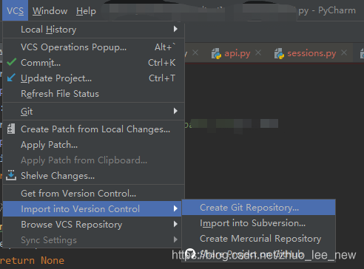Expand the Local History submenu arrow
364x269 pixels.
click(x=175, y=29)
